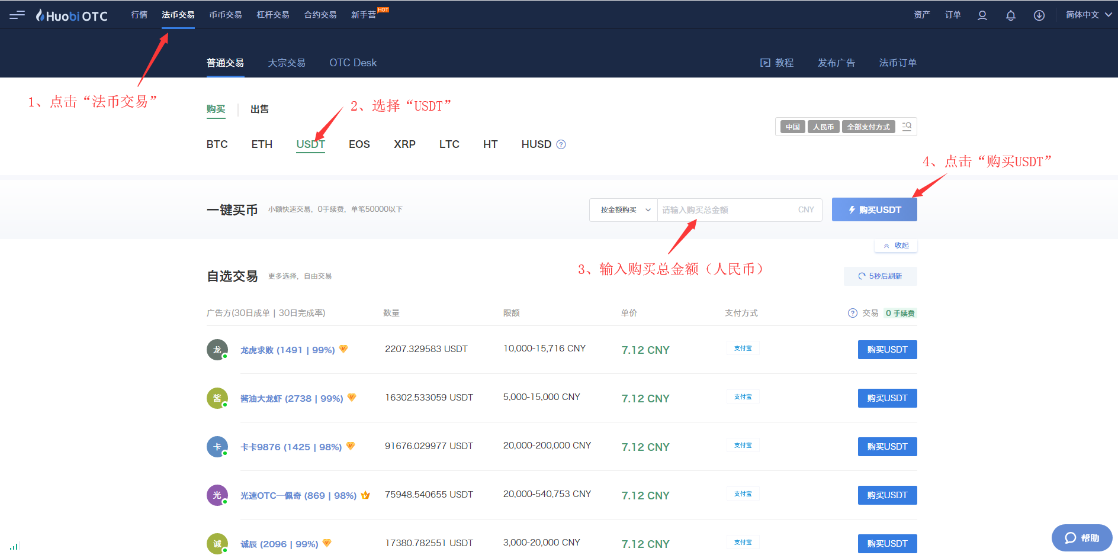Click the avatar of 卡卡9876
The width and height of the screenshot is (1118, 555).
tap(217, 447)
